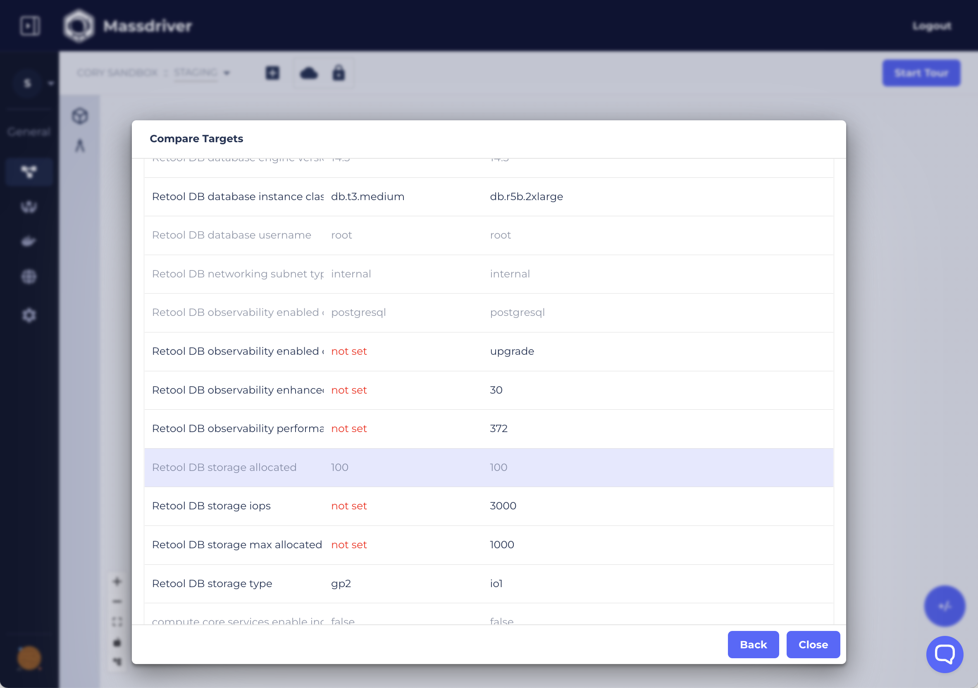Click db.t3.medium instance class value
Viewport: 978px width, 688px height.
click(x=367, y=196)
